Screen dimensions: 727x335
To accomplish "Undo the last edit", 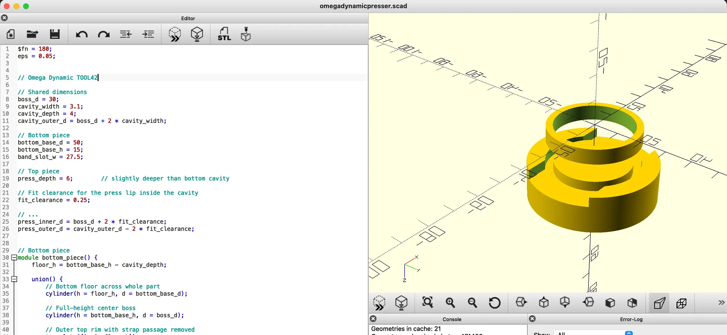I will click(x=82, y=34).
